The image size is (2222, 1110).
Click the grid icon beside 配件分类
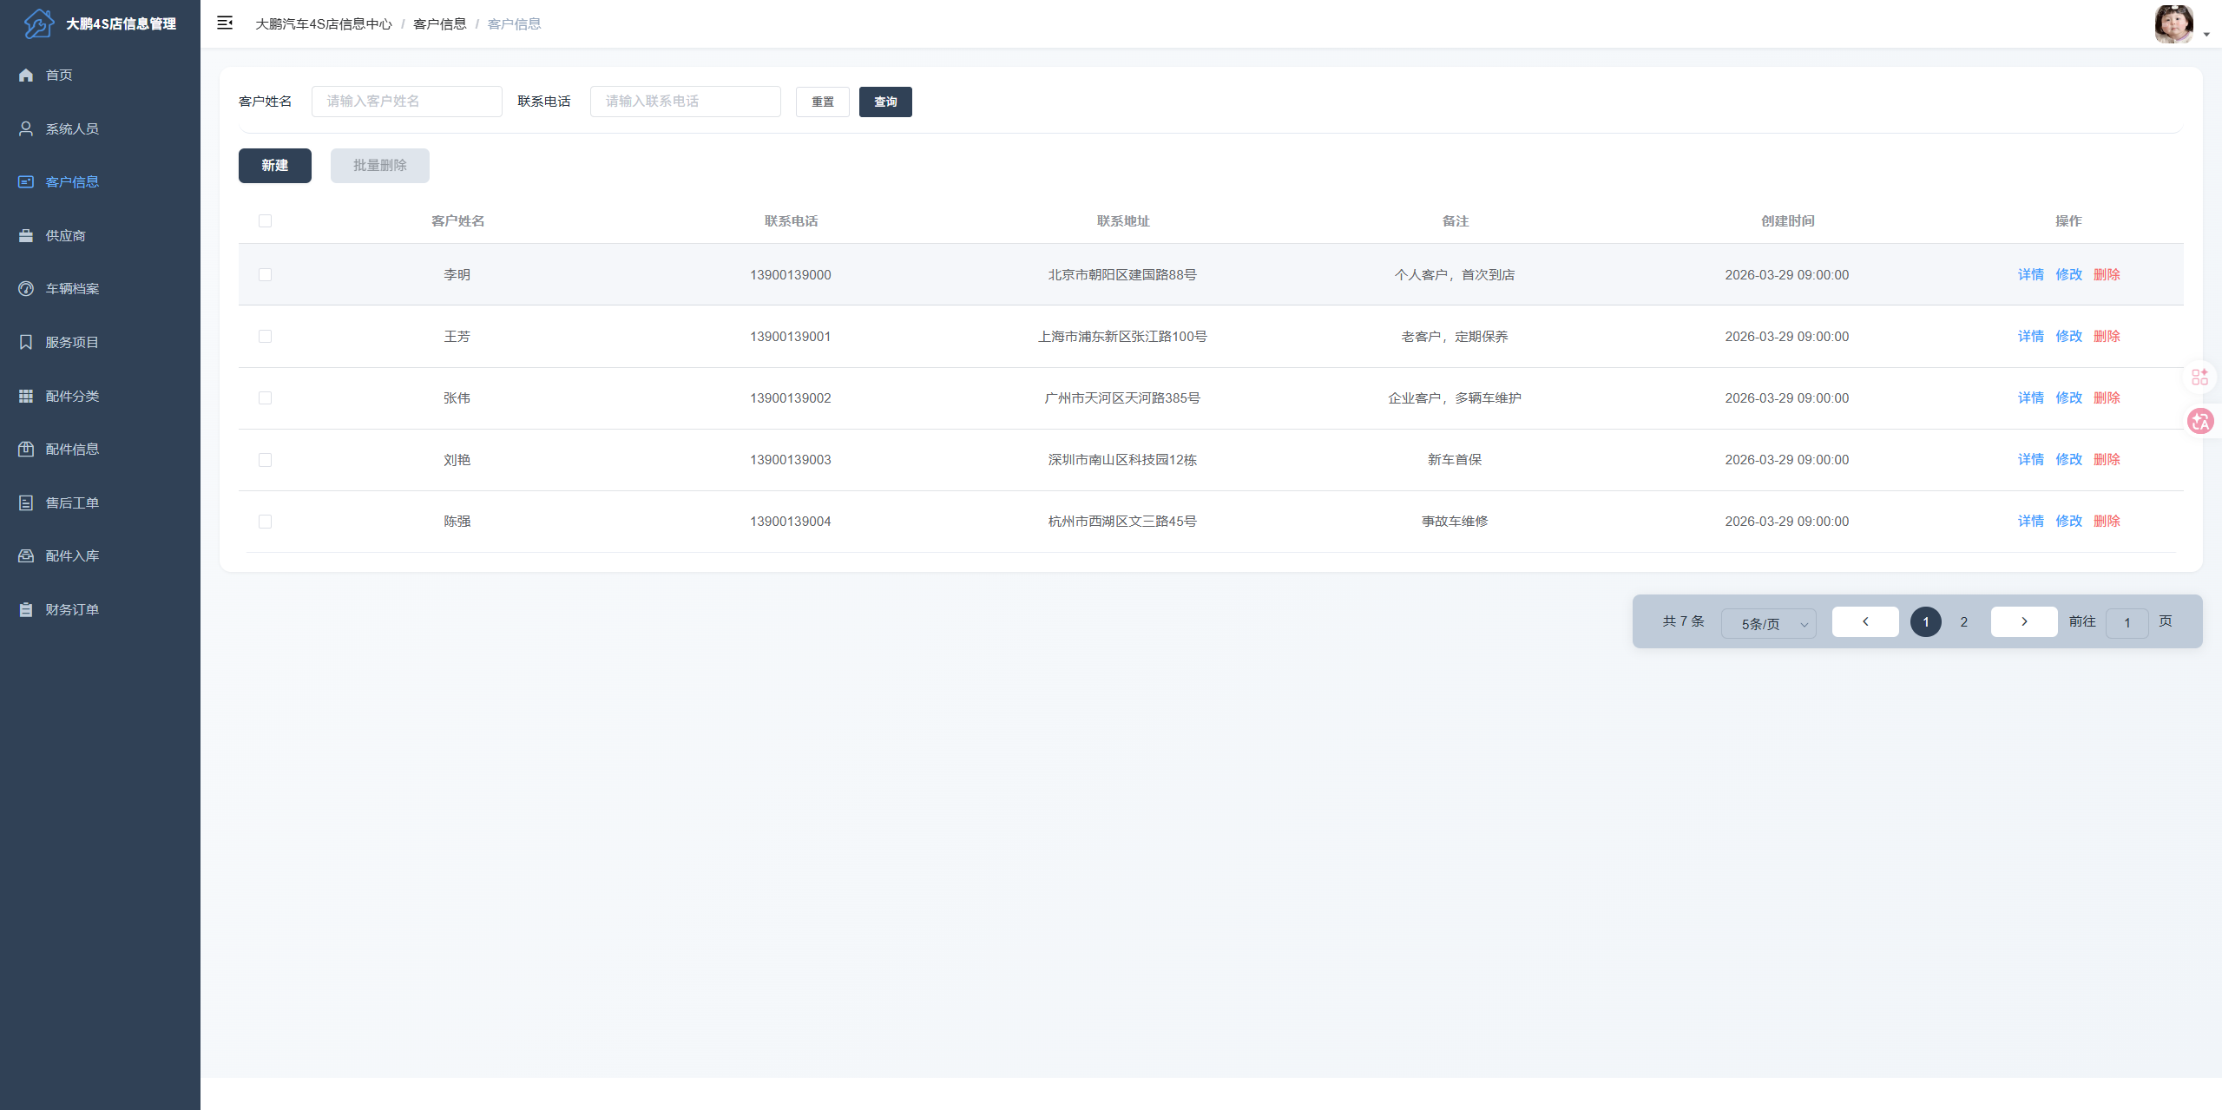[26, 396]
